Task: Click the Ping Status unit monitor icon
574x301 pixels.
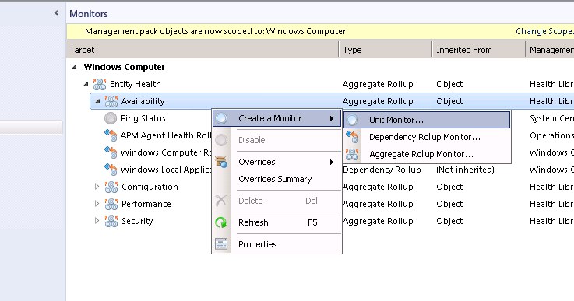Action: [110, 118]
